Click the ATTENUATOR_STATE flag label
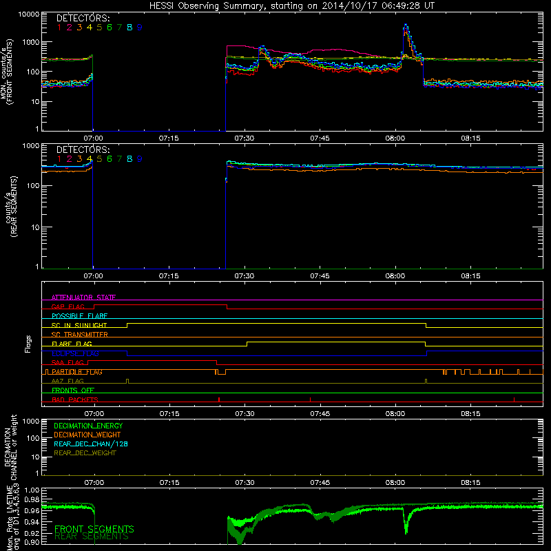Viewport: 551px width, 551px height. point(83,298)
